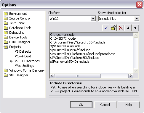144x113 pixels.
Task: Select VC++ Directories page
Action: (27, 61)
